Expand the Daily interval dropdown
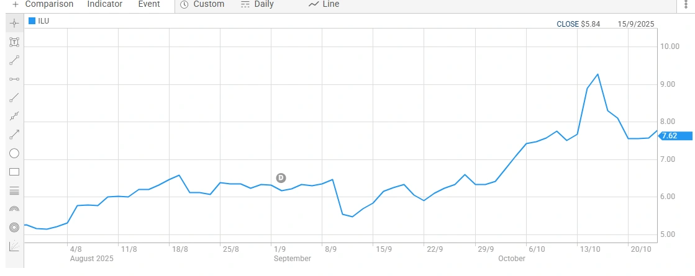Viewport: 695px width, 276px height. click(257, 4)
